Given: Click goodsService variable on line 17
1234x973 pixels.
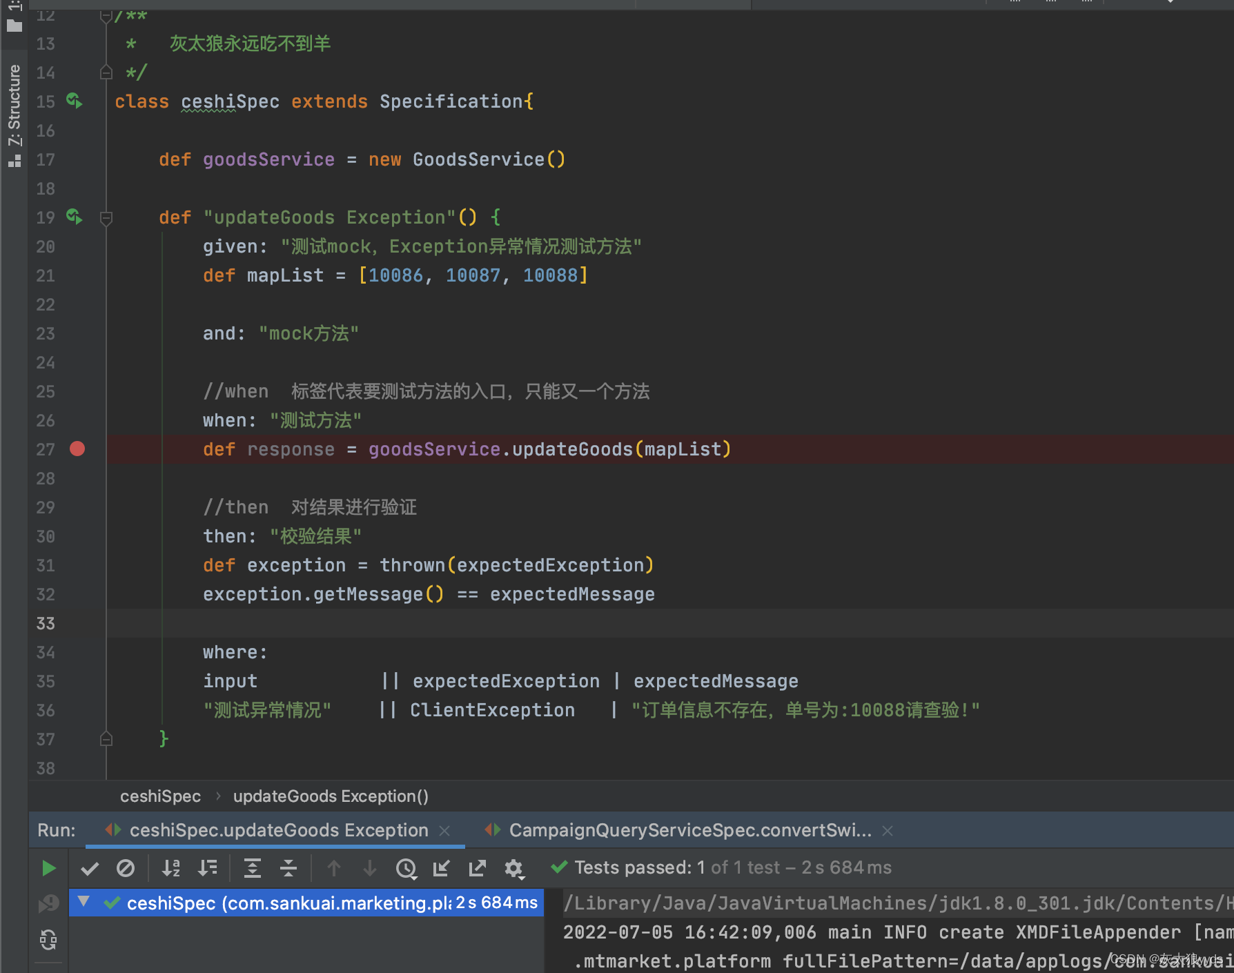Looking at the screenshot, I should click(x=268, y=159).
